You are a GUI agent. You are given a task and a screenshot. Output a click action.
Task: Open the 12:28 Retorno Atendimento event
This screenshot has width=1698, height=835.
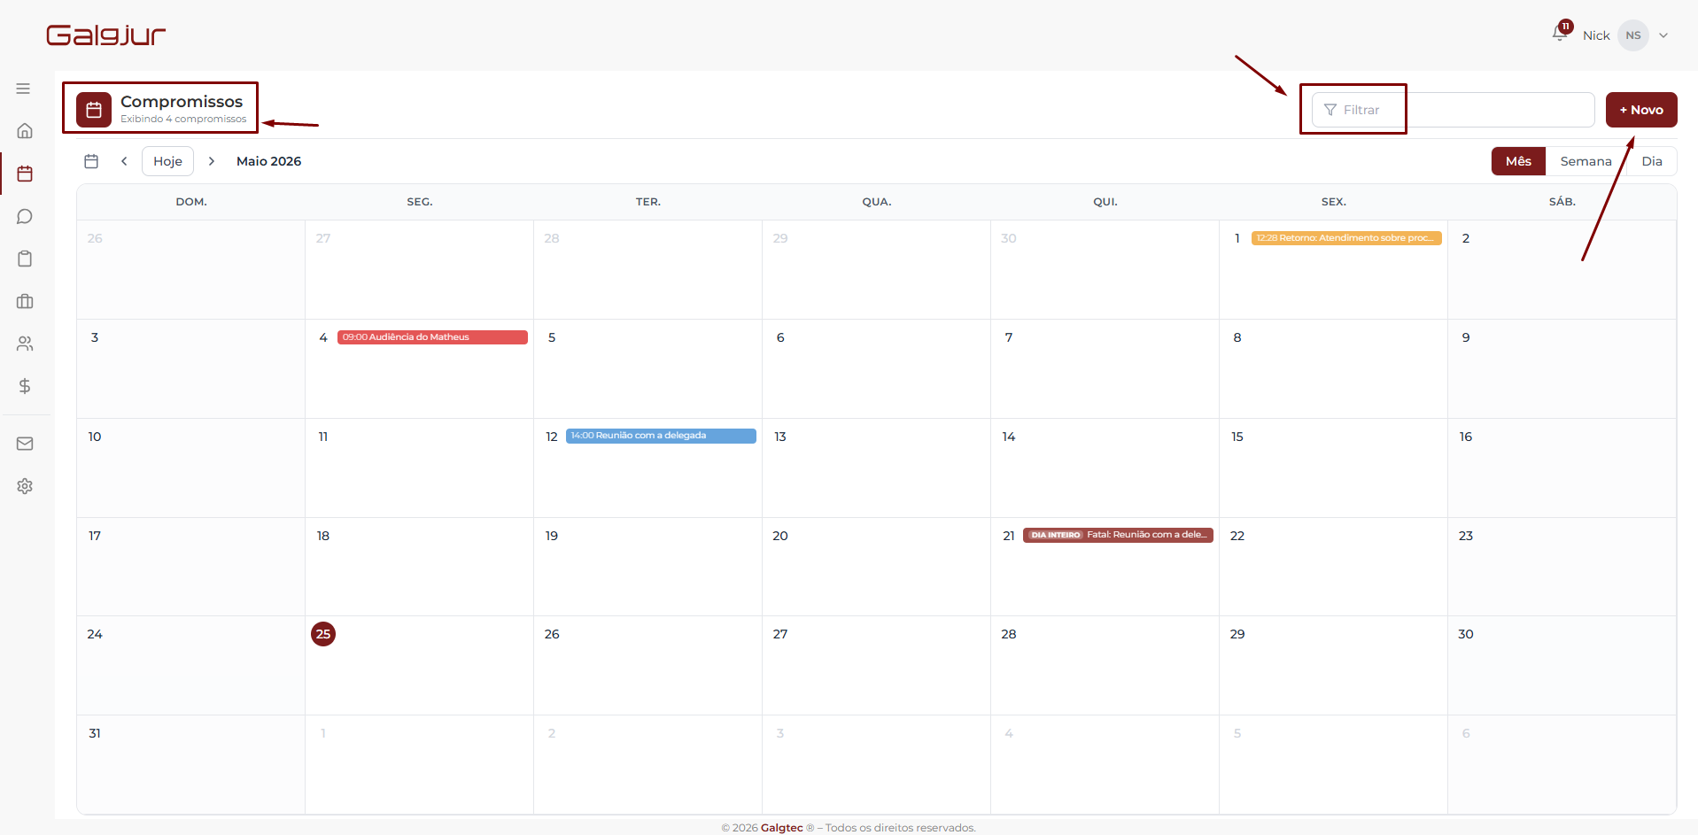tap(1346, 238)
